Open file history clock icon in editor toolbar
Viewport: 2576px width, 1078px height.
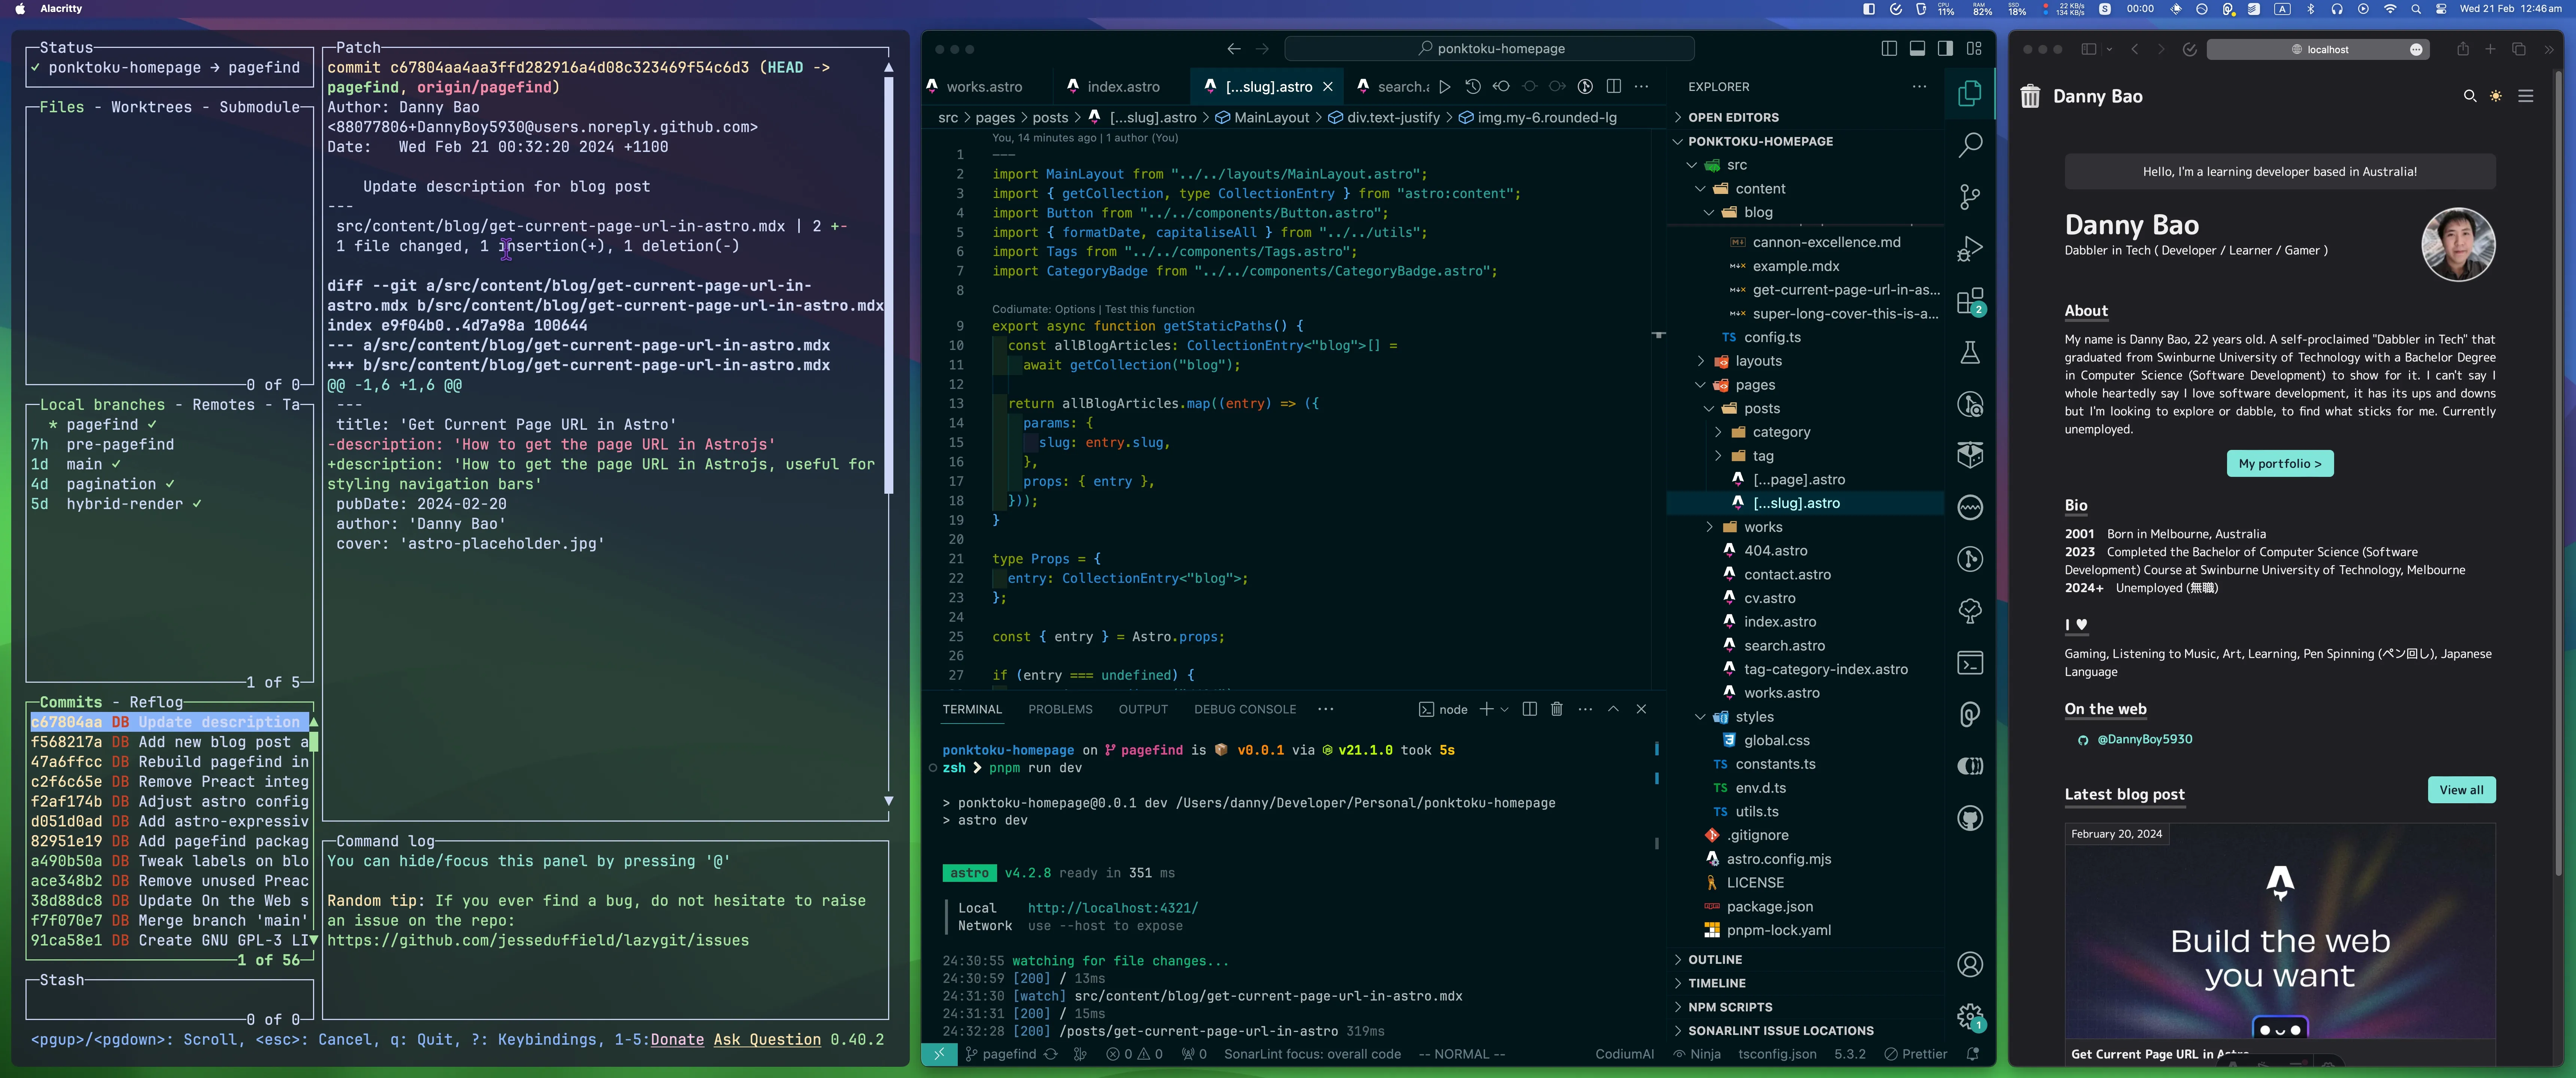(1473, 87)
